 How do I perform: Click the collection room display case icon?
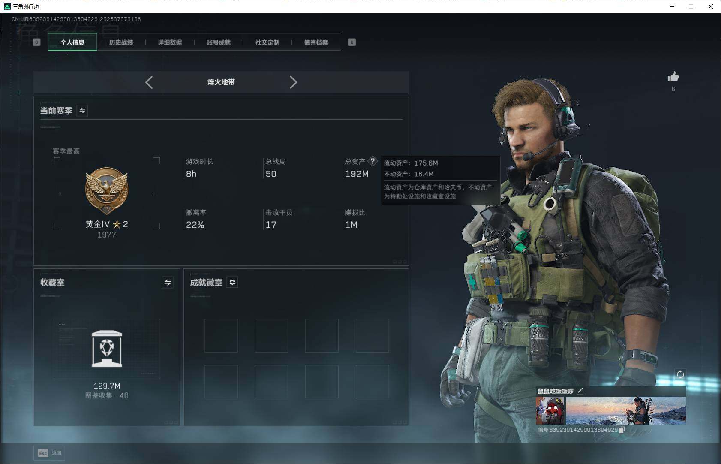107,349
